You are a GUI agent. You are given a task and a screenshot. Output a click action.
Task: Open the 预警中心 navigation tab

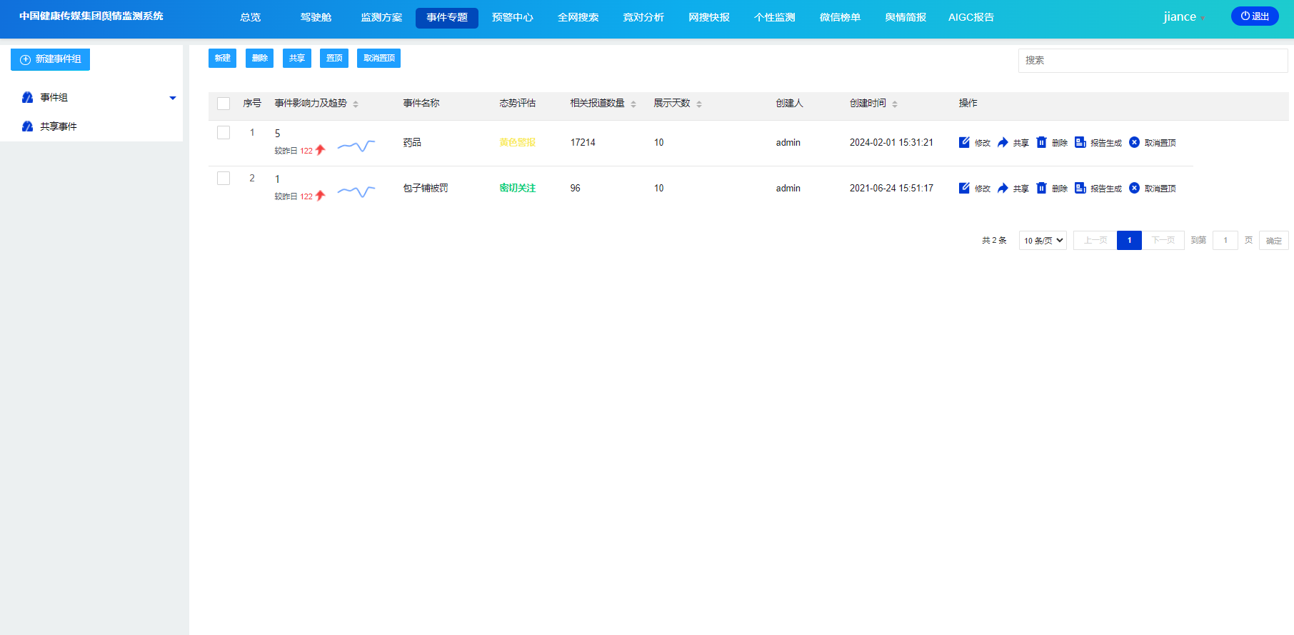(x=512, y=17)
